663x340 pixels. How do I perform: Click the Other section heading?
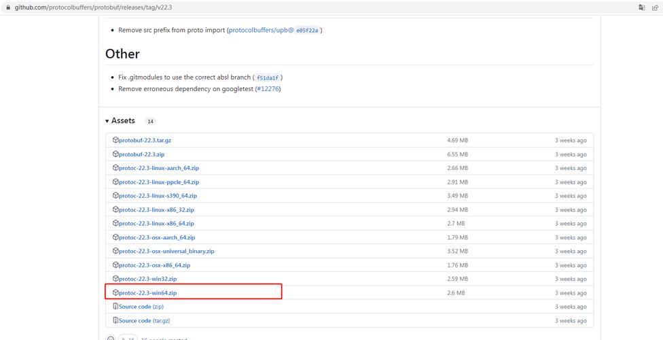(123, 54)
